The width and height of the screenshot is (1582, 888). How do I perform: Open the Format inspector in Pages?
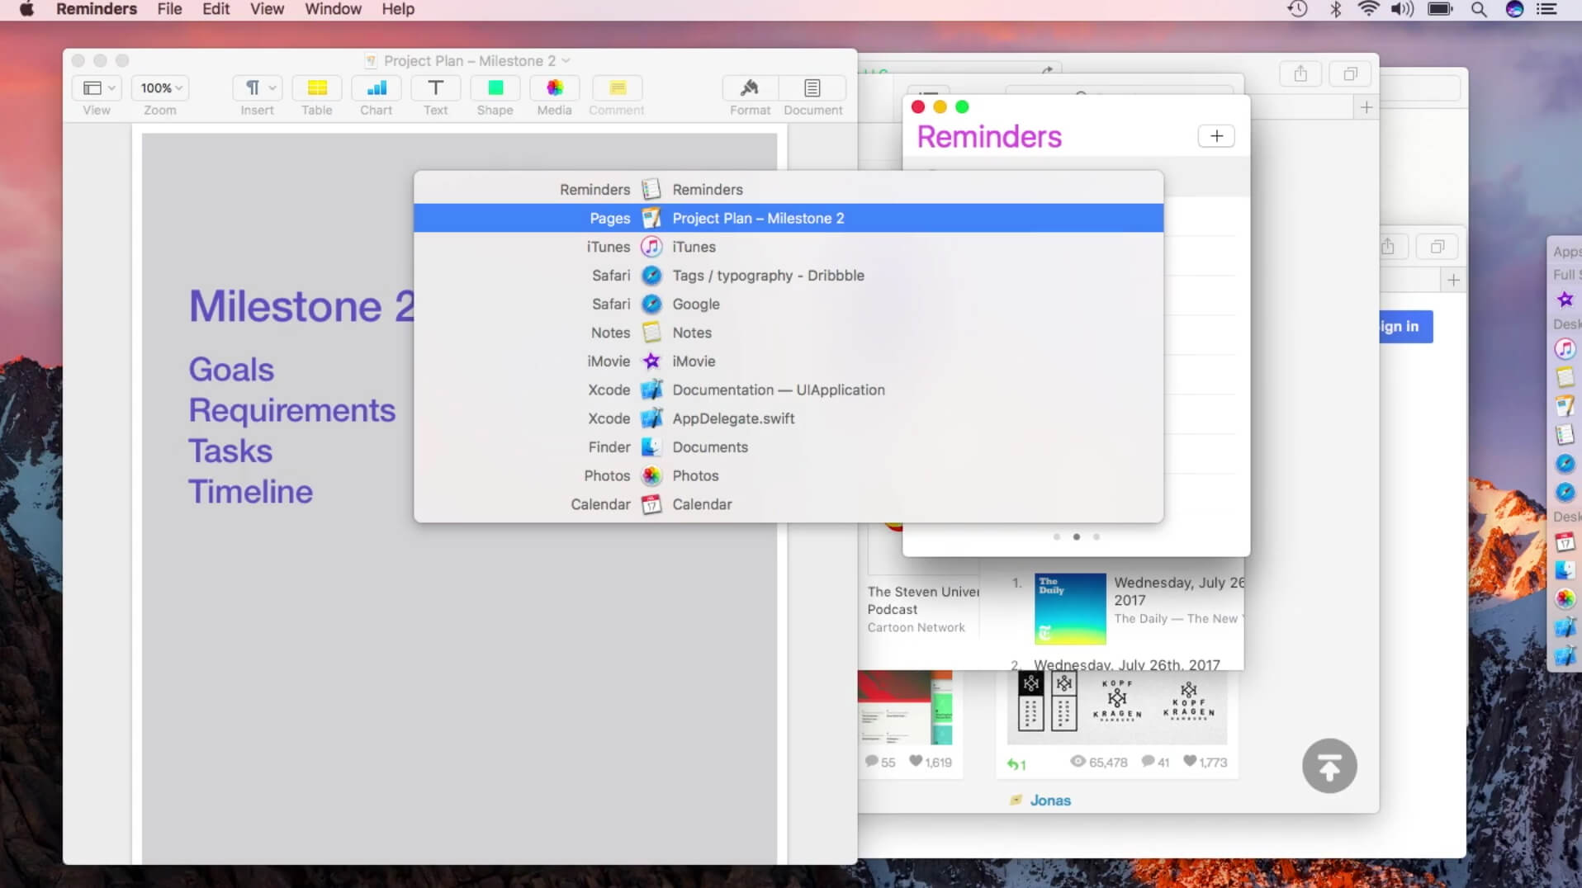[750, 88]
